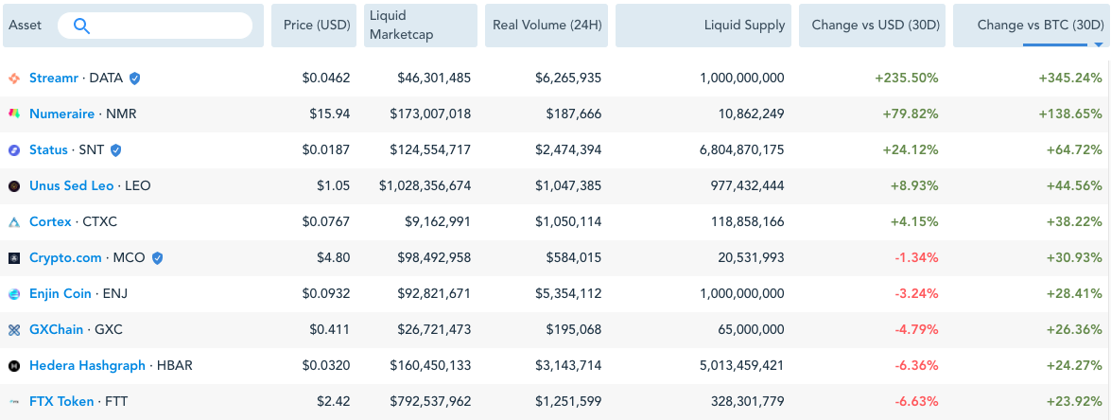Viewport: 1111px width, 420px height.
Task: Select USD change +235.50%
Action: (x=906, y=78)
